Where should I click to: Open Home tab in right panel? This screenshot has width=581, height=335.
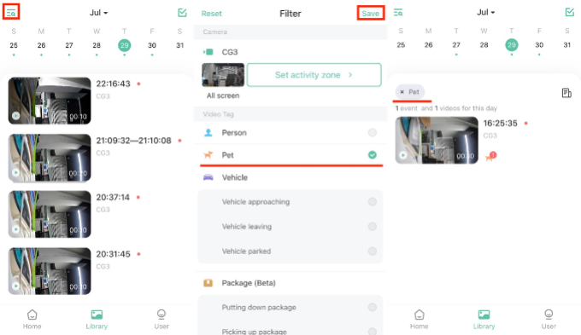tap(419, 320)
